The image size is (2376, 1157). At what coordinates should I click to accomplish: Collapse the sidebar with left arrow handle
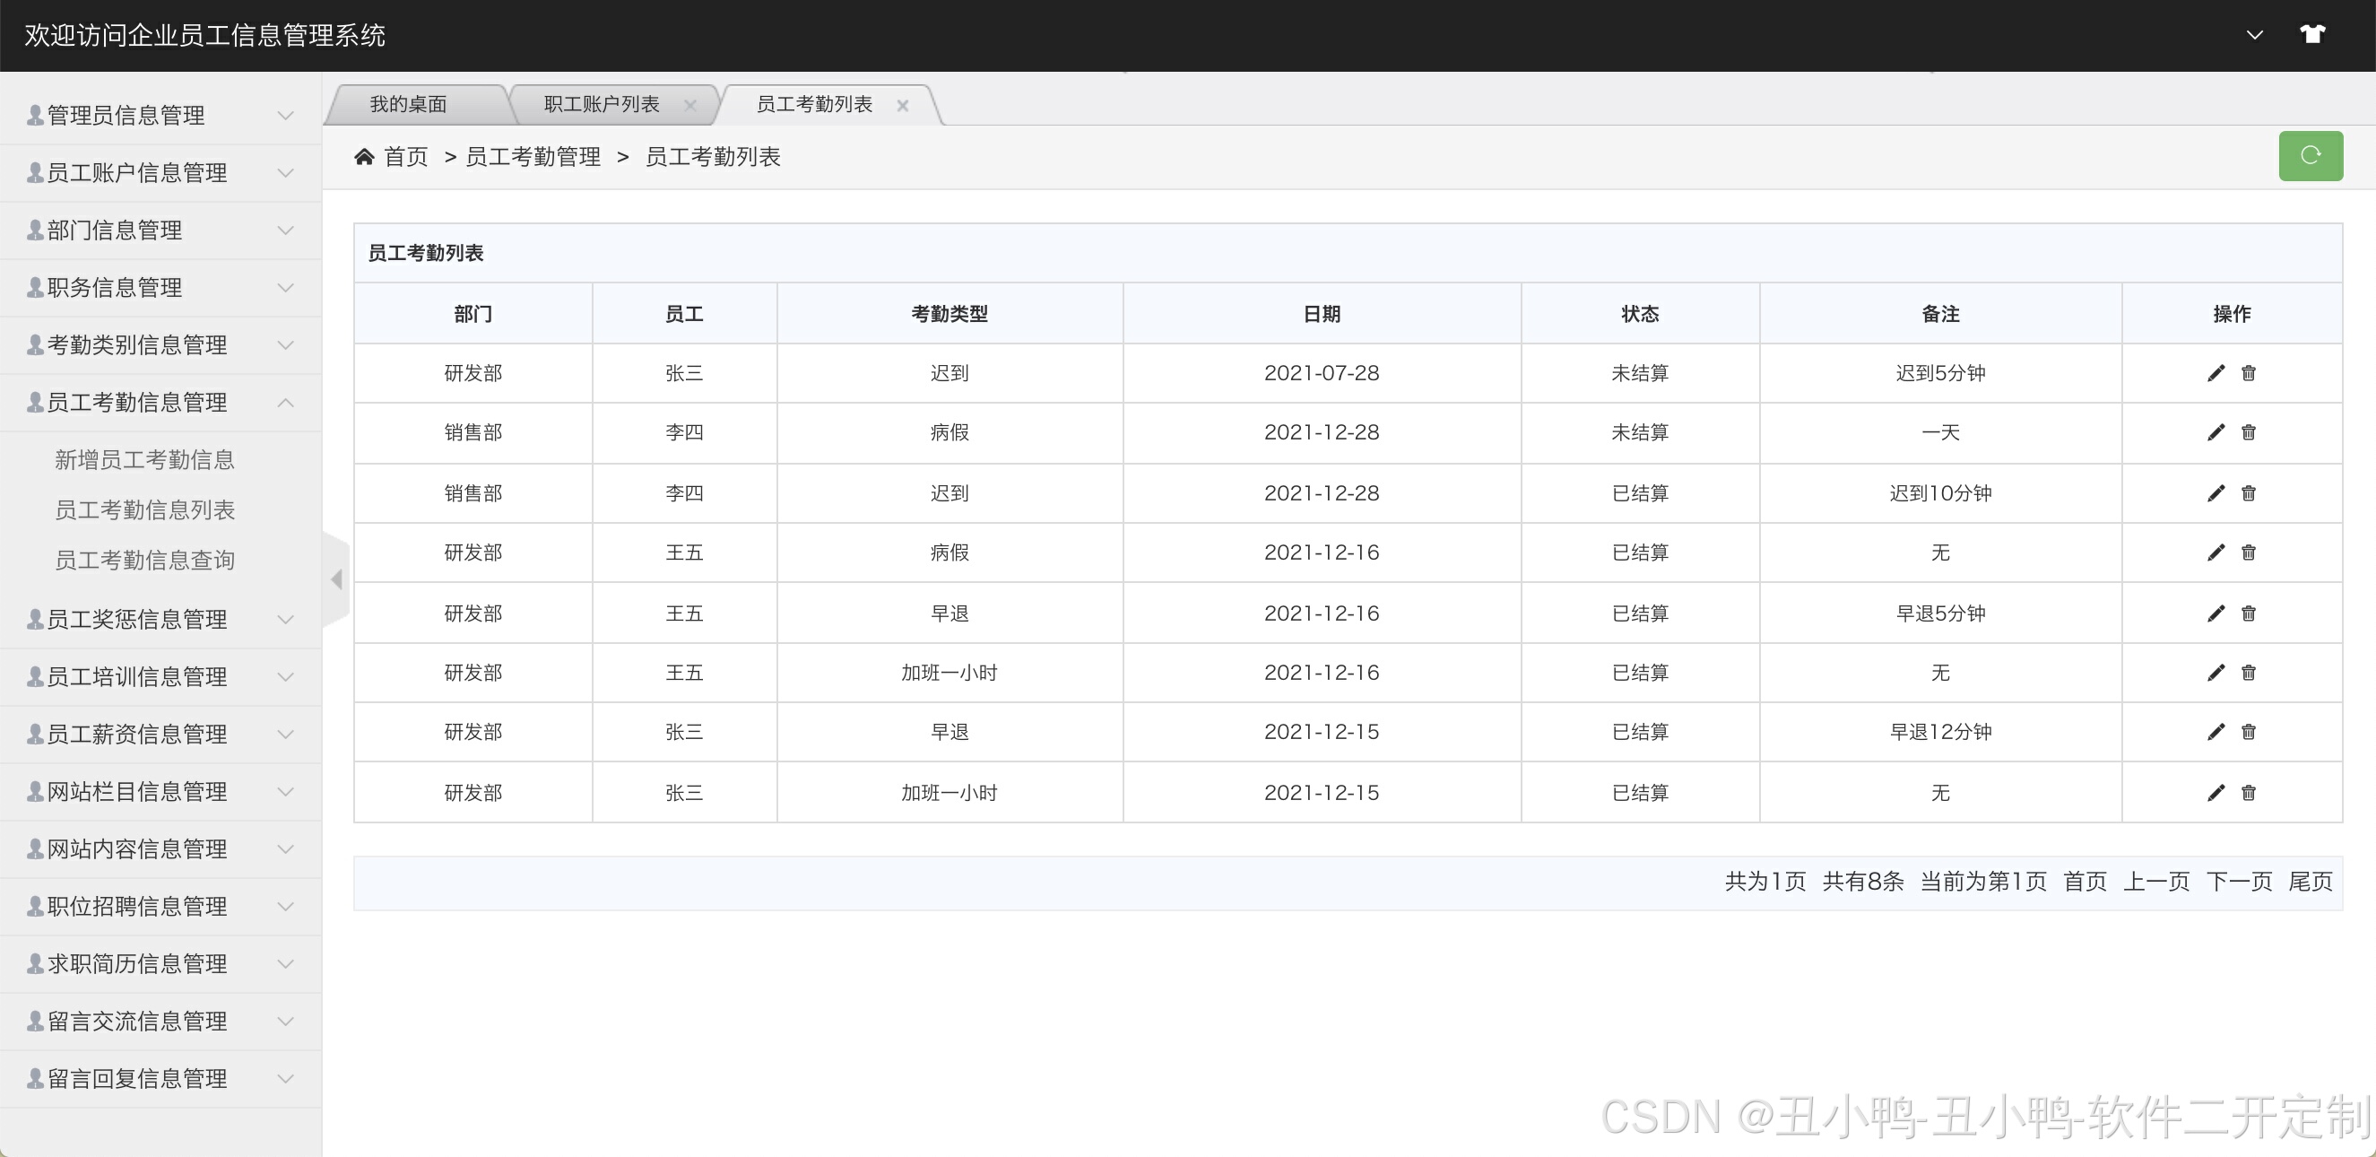point(336,579)
